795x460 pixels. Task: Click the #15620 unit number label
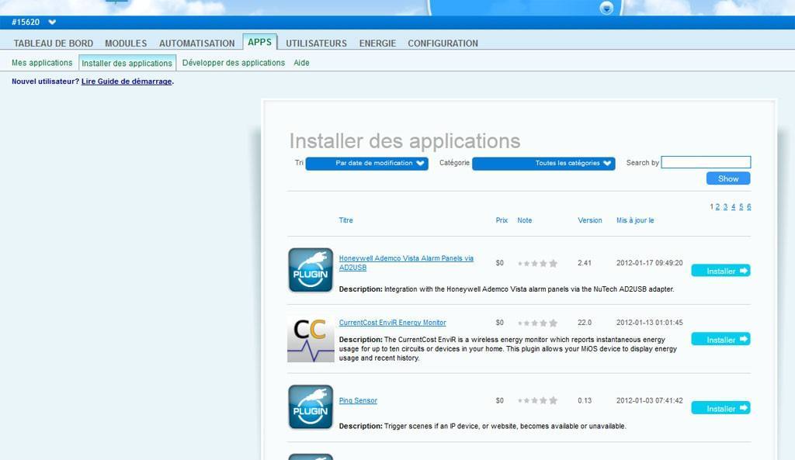(26, 22)
